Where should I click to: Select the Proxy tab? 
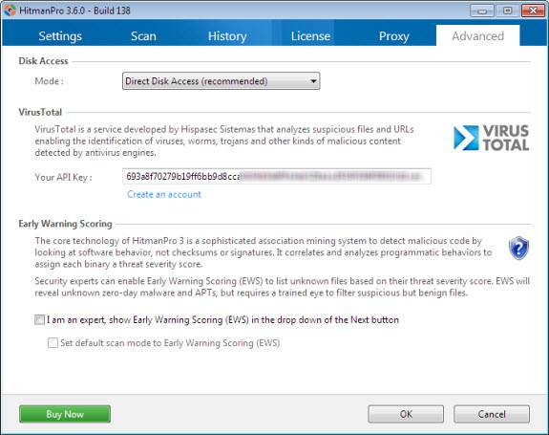(394, 36)
